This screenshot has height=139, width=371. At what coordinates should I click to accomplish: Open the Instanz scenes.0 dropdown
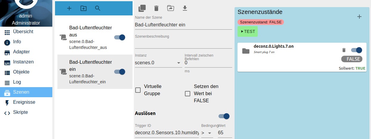pyautogui.click(x=158, y=63)
